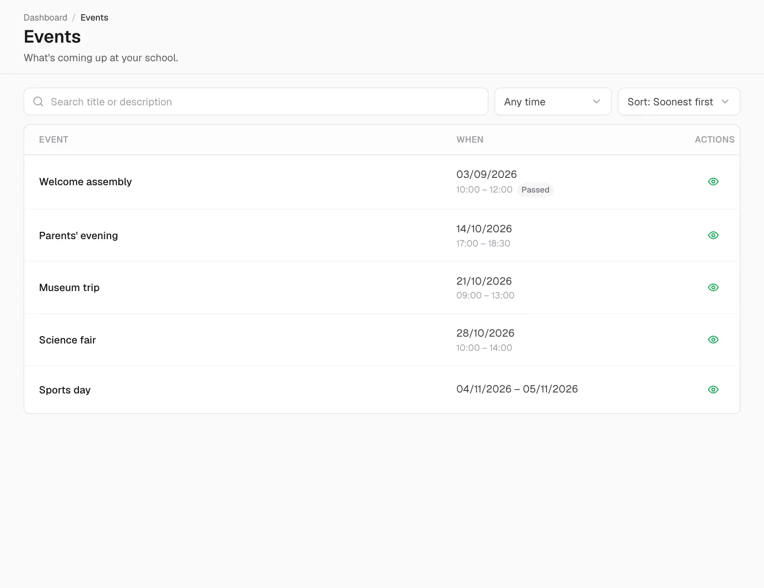The image size is (764, 588).
Task: Click the time 17:00 – 18:30
Action: click(x=483, y=244)
